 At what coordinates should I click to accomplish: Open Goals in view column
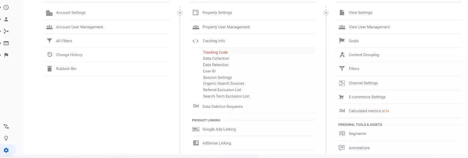354,41
